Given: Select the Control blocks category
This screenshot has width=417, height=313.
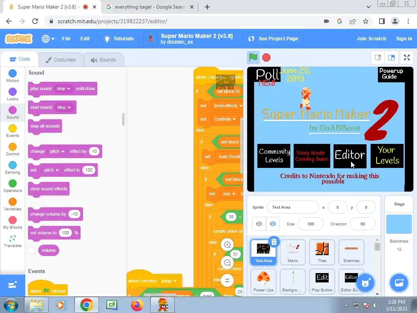Looking at the screenshot, I should [13, 149].
